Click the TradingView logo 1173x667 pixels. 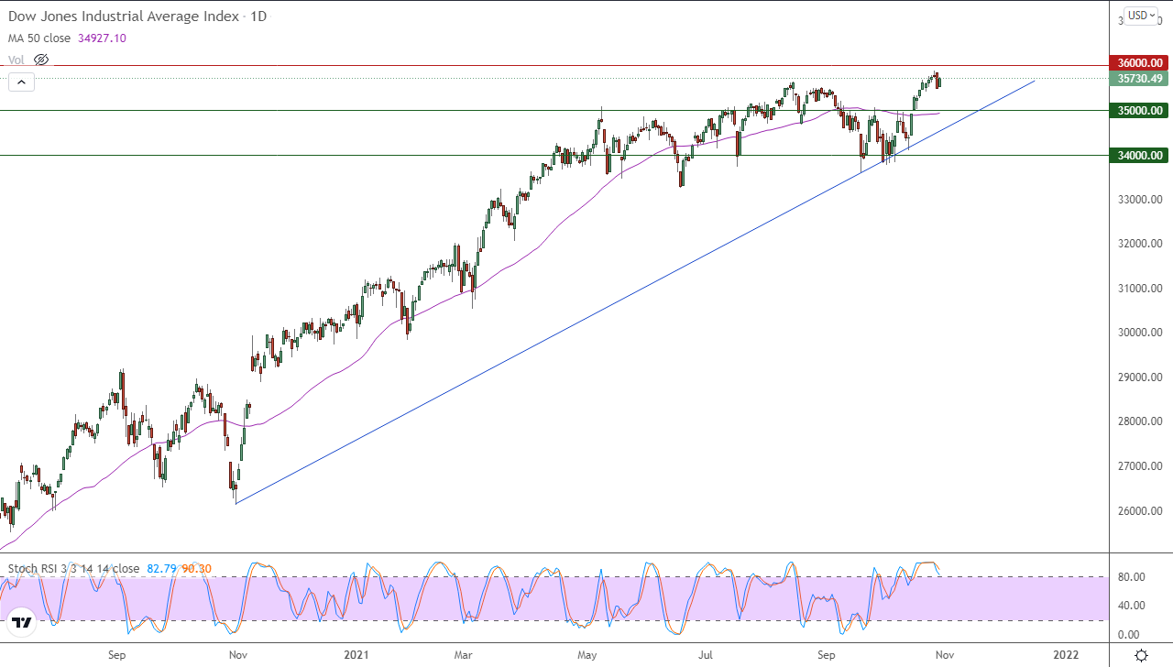pyautogui.click(x=22, y=623)
